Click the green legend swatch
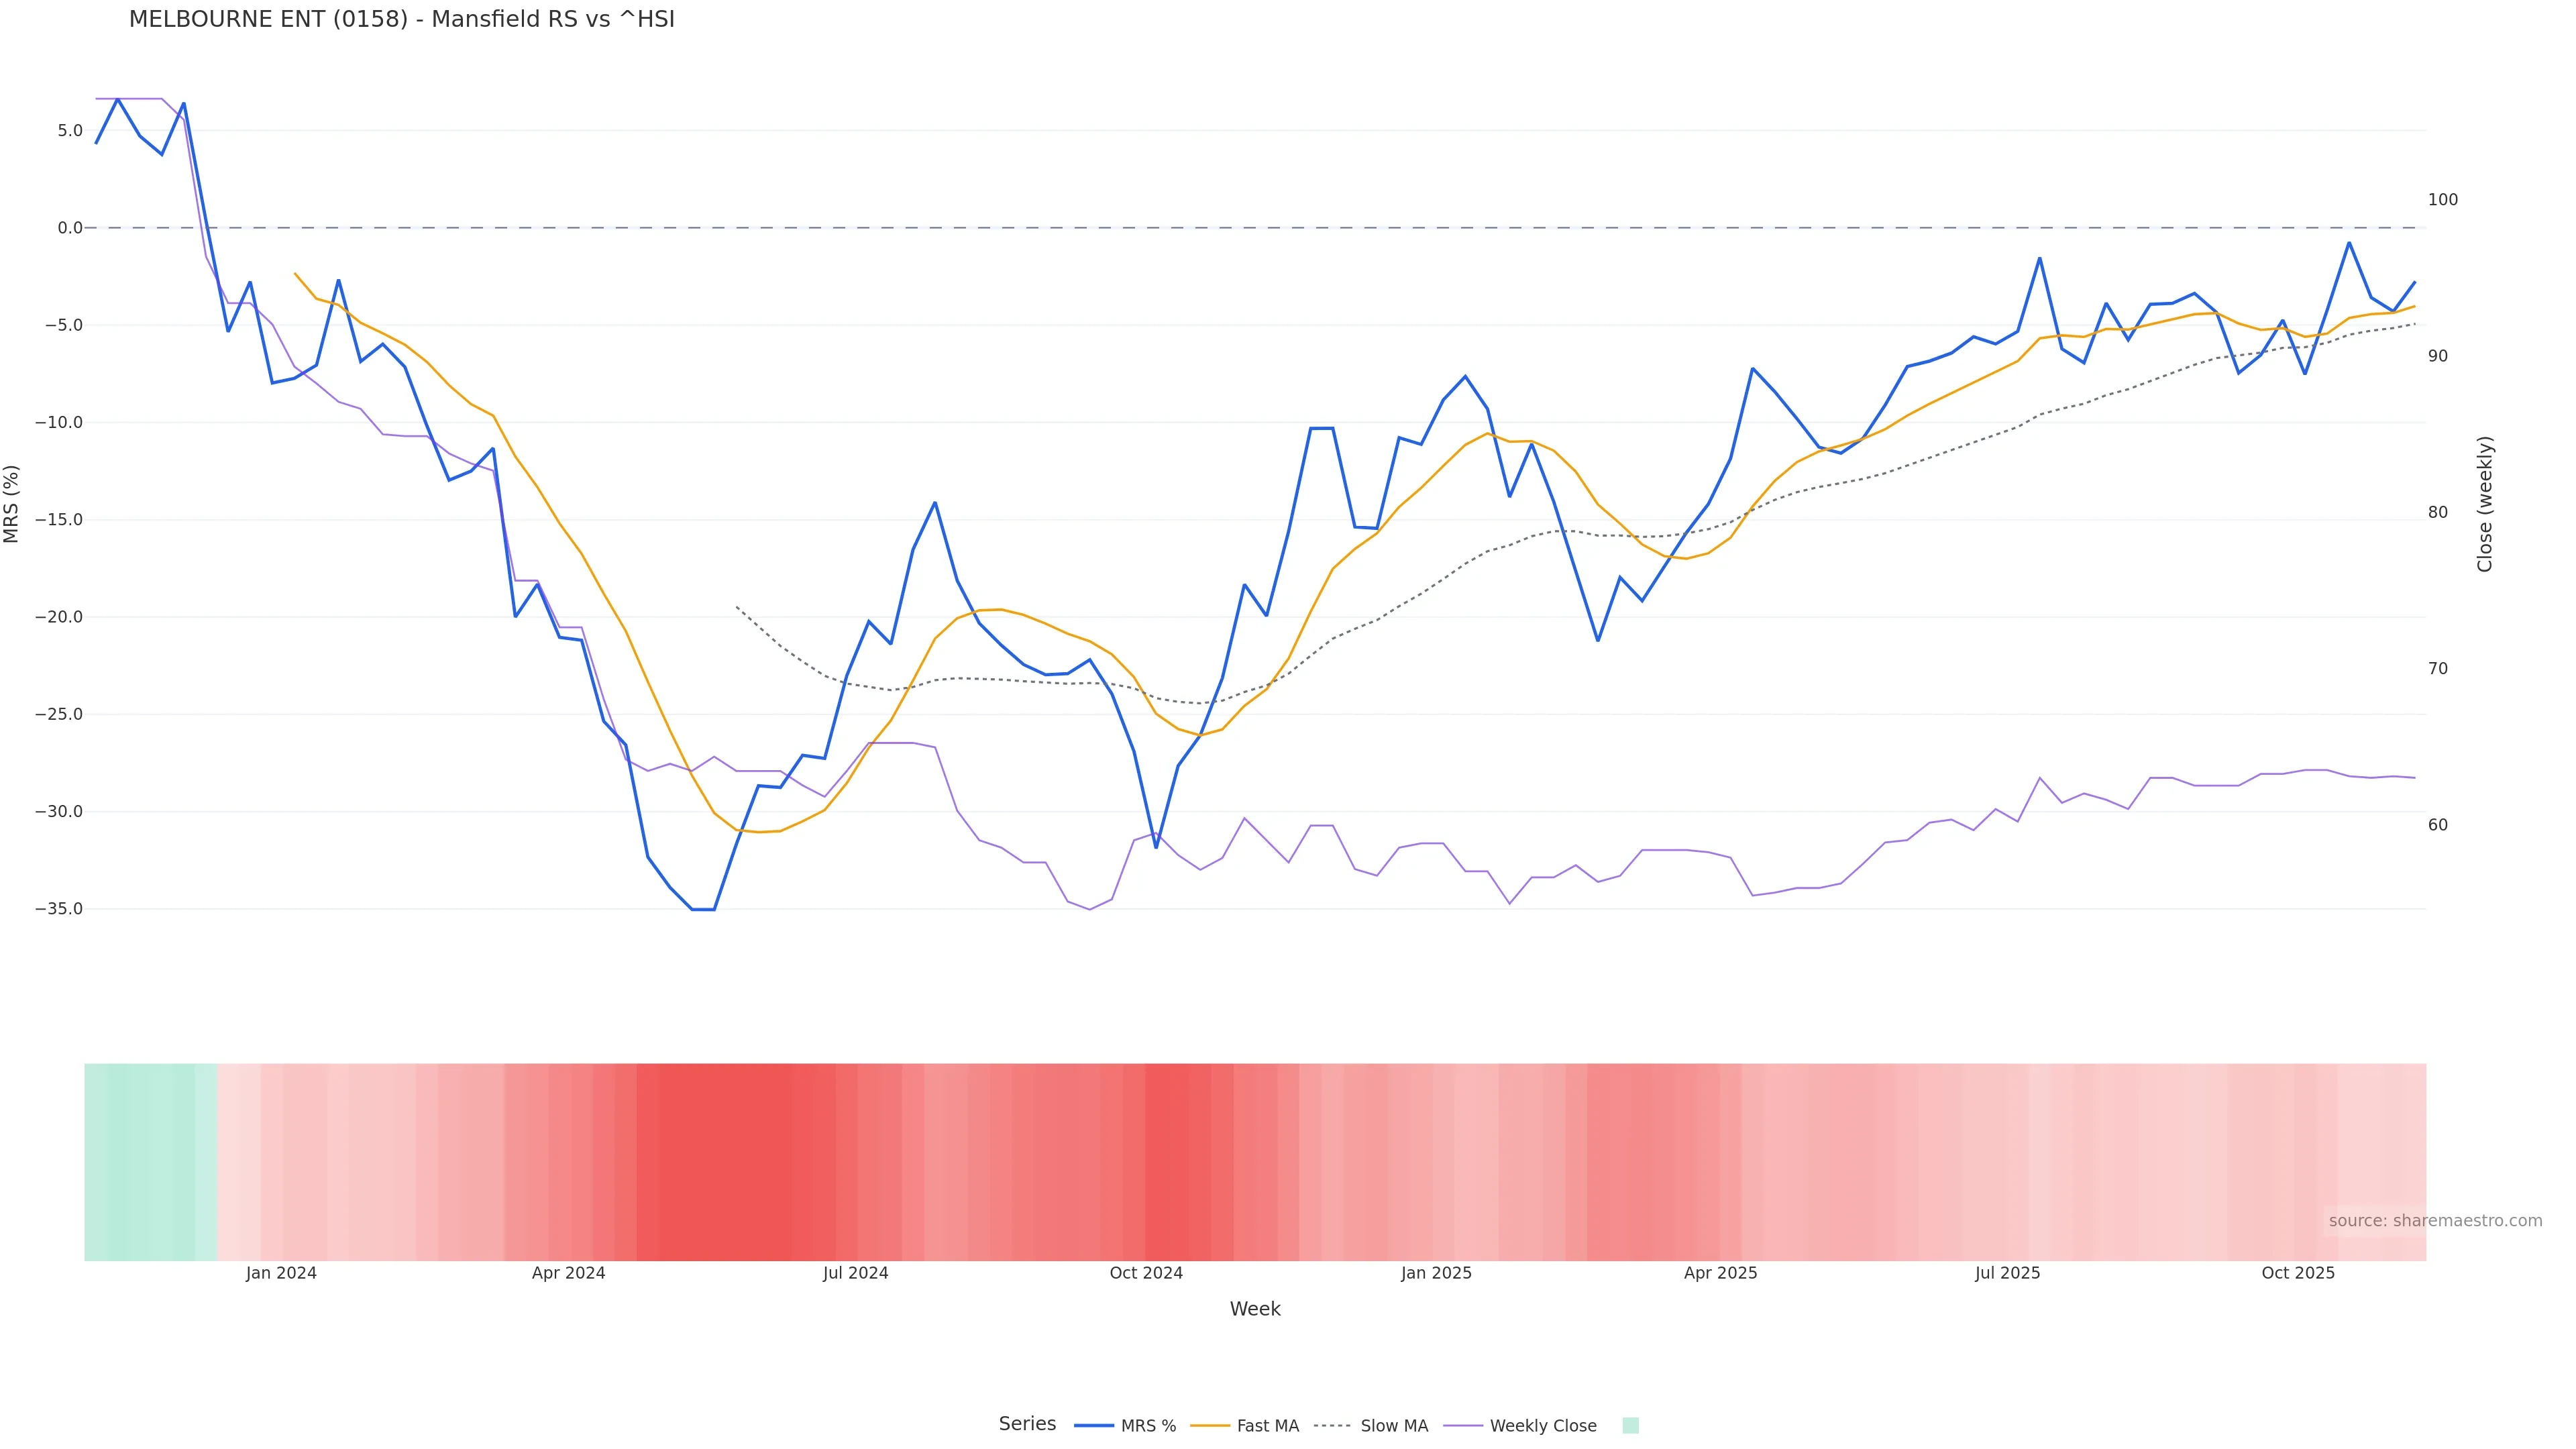The image size is (2576, 1449). [1630, 1426]
